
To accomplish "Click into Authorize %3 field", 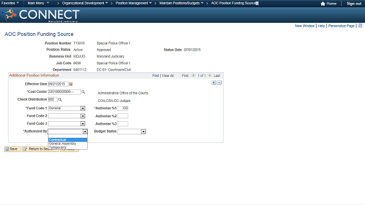I will (x=123, y=124).
